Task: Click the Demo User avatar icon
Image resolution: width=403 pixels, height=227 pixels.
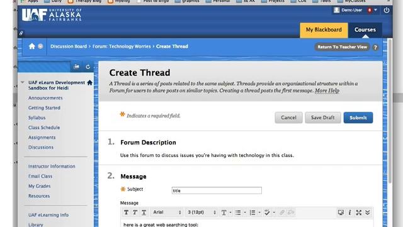Action: (336, 10)
